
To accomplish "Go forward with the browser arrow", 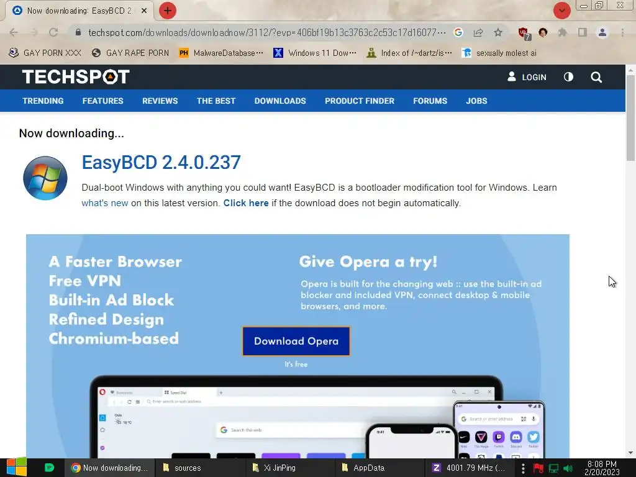I will pos(34,32).
